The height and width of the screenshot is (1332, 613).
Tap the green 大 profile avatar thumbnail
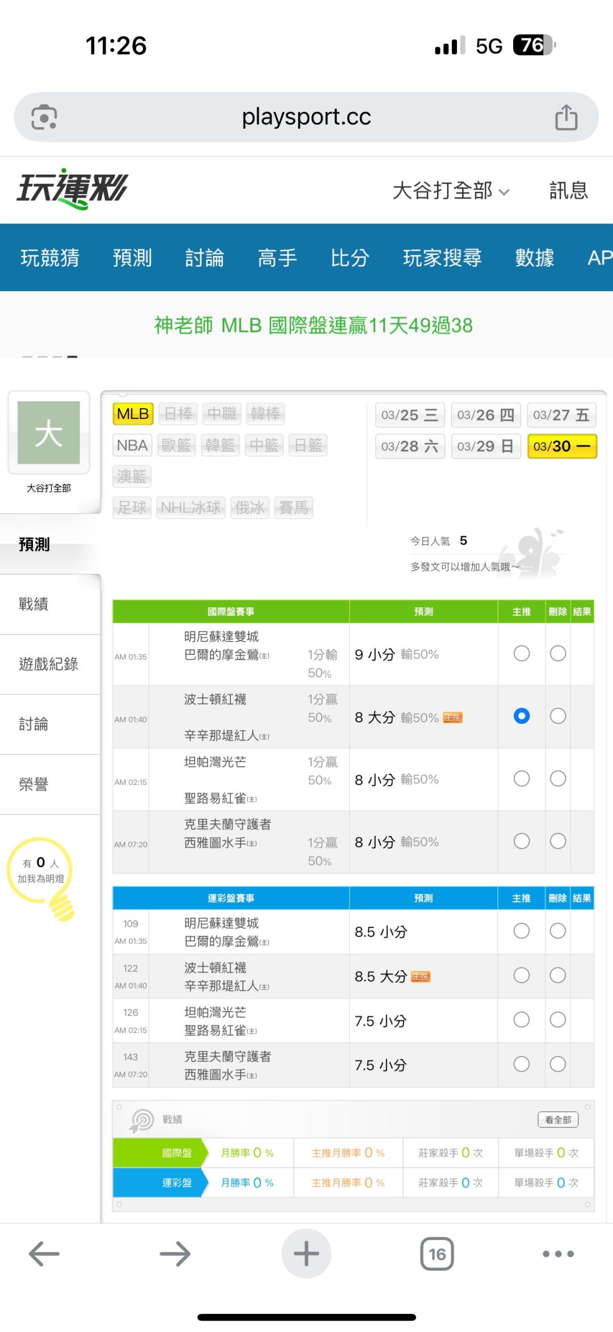point(49,432)
